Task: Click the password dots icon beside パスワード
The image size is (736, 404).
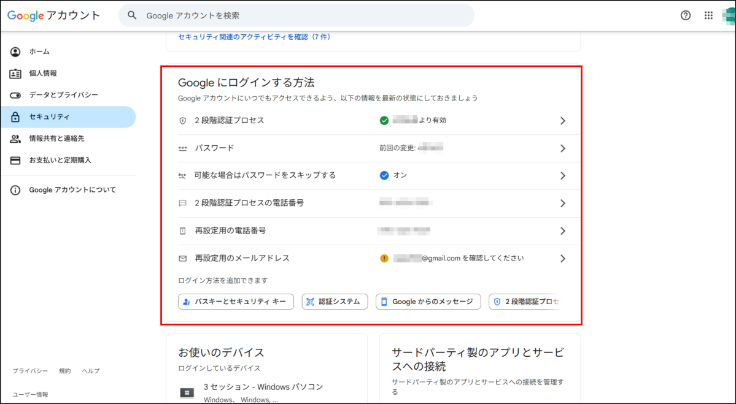Action: pos(183,148)
